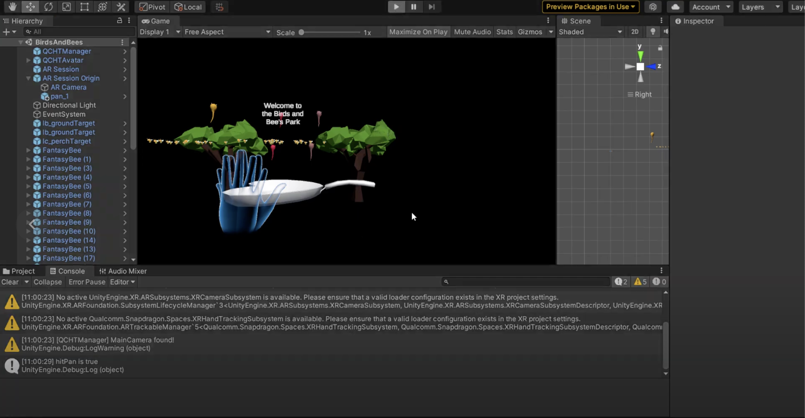Viewport: 805px width, 418px height.
Task: Select the Rotate tool icon
Action: click(48, 7)
